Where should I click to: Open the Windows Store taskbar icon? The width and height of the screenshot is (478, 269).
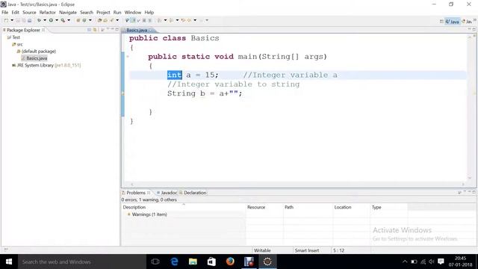pos(211,262)
